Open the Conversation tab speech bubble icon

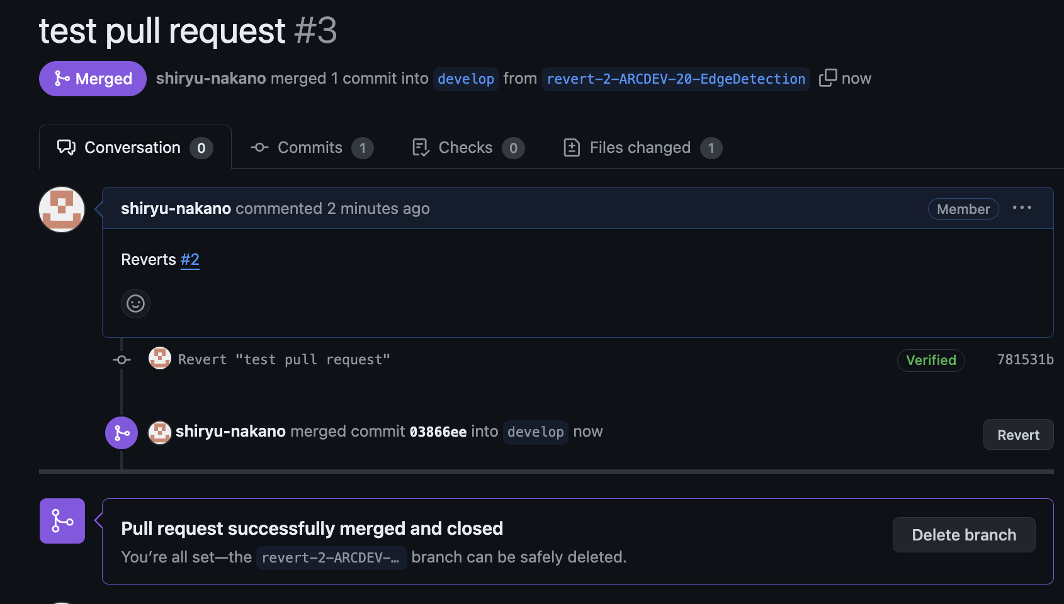point(66,147)
